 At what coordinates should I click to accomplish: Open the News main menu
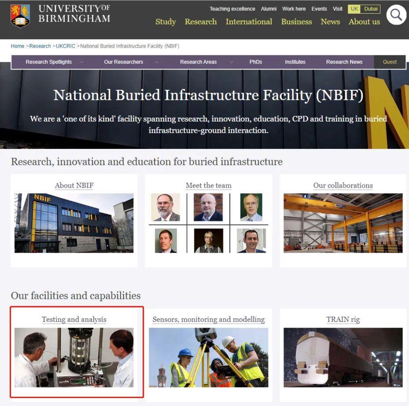[x=330, y=22]
